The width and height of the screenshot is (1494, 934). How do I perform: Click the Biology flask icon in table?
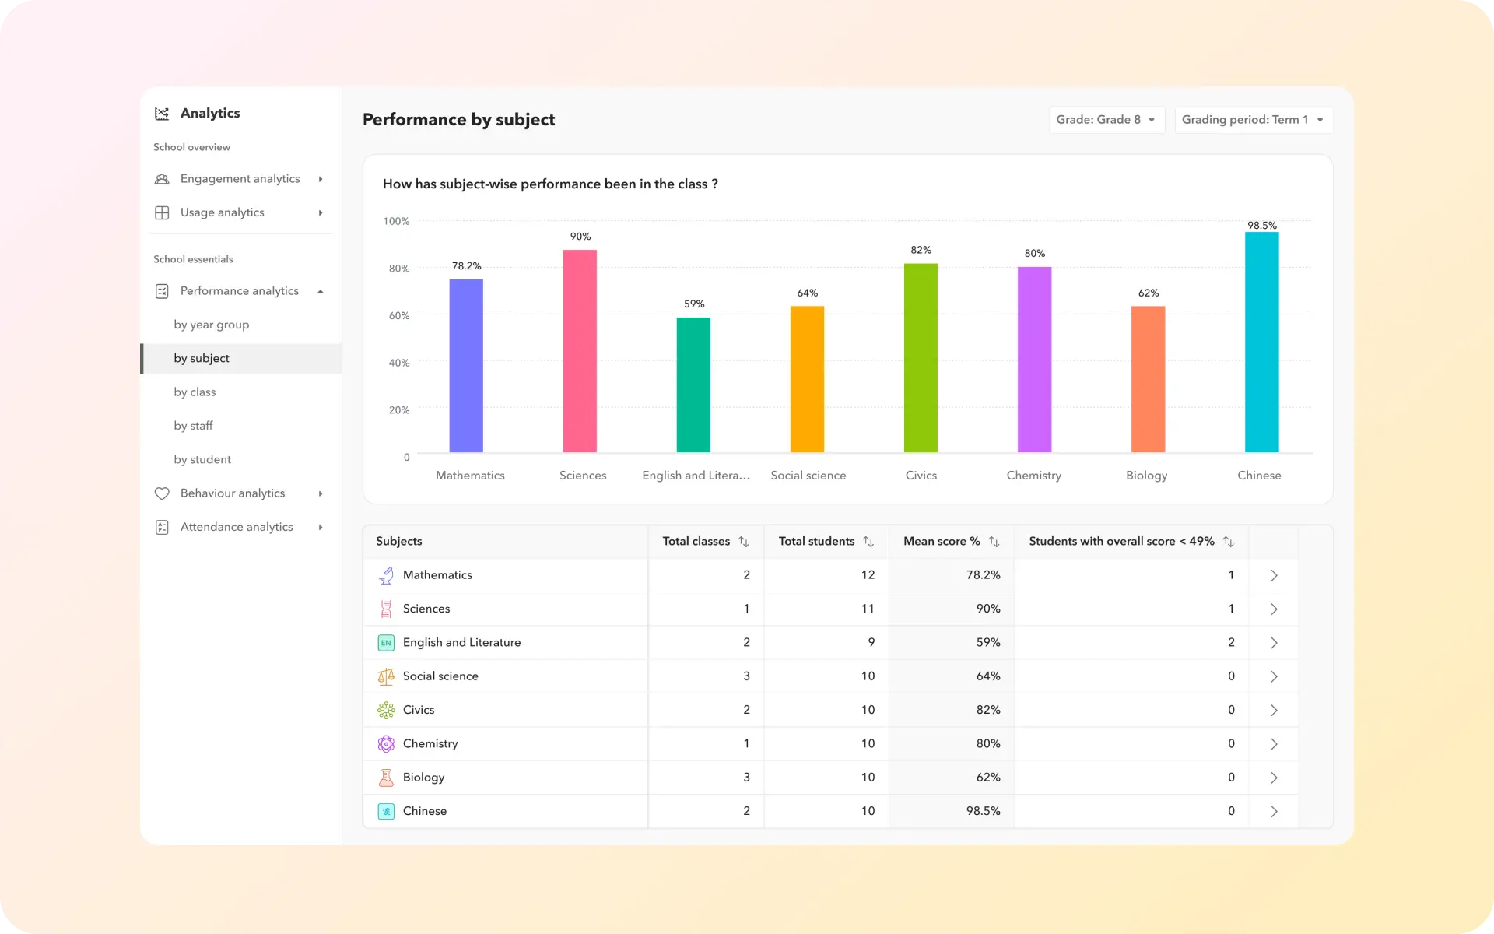click(386, 778)
